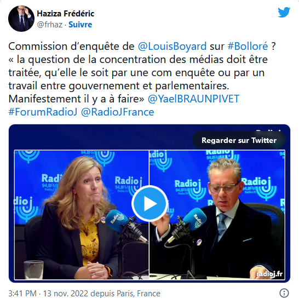Open the @YaelBRAUNPIVET mention link
The width and height of the screenshot is (299, 304).
point(194,99)
